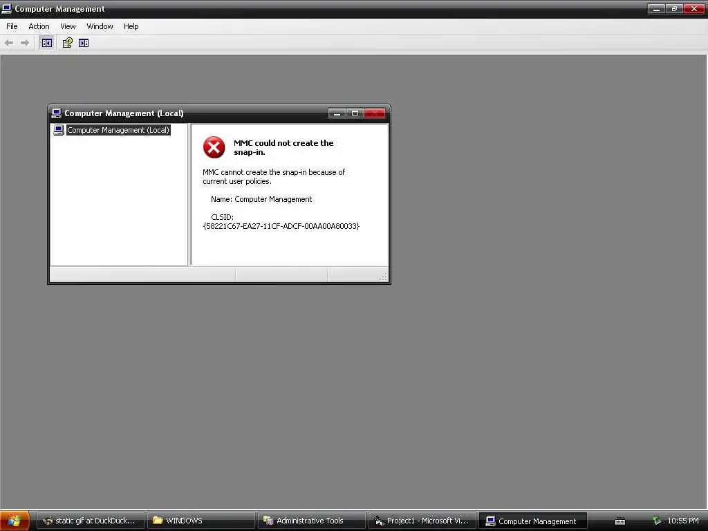708x531 pixels.
Task: Click main Computer Management title bar icon
Action: pyautogui.click(x=6, y=8)
